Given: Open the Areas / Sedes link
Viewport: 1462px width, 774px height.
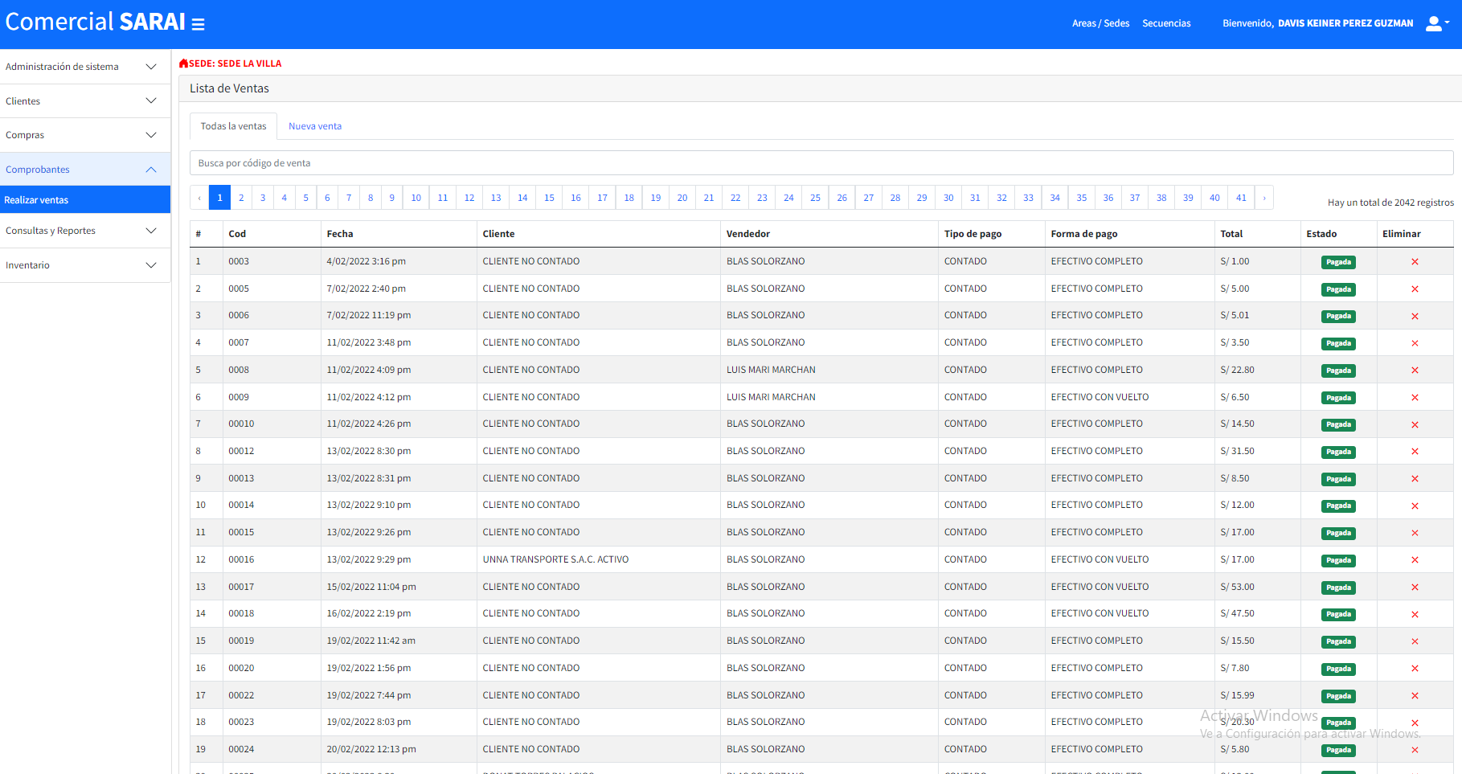Looking at the screenshot, I should pos(1100,23).
